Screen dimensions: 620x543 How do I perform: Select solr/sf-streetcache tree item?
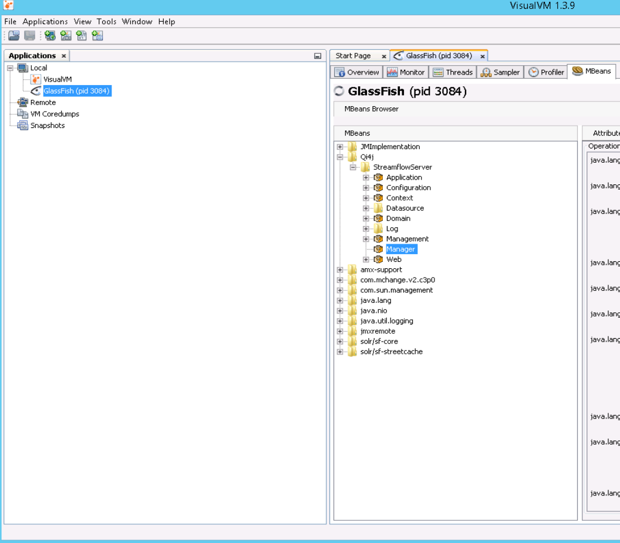pos(392,352)
